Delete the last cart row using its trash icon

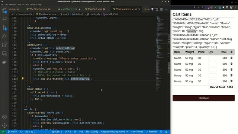tap(231, 81)
